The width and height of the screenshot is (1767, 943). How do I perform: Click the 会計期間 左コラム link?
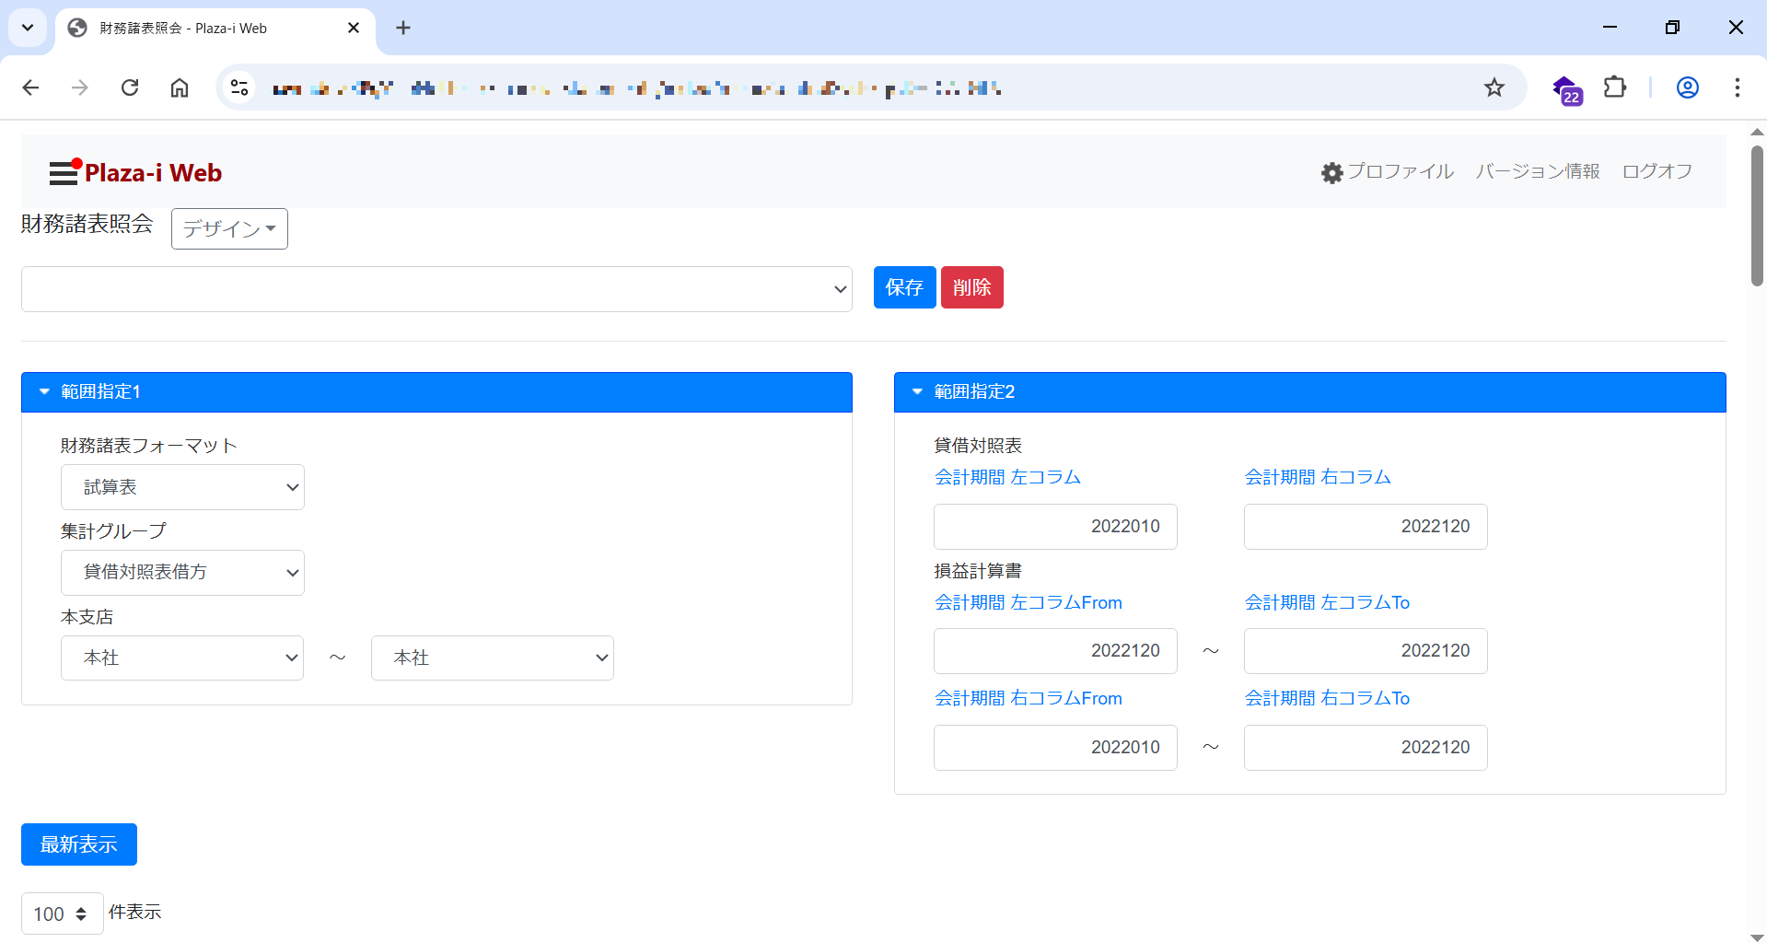coord(1007,477)
